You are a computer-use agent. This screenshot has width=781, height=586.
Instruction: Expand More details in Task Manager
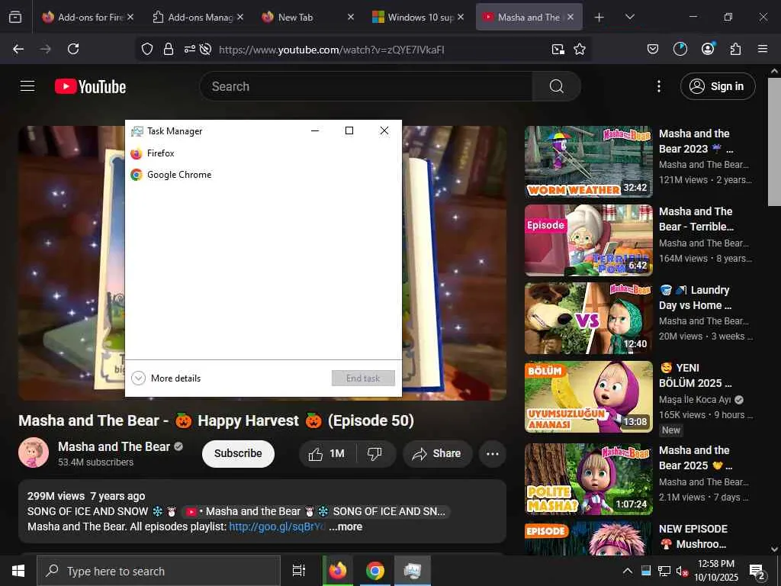[x=166, y=378]
